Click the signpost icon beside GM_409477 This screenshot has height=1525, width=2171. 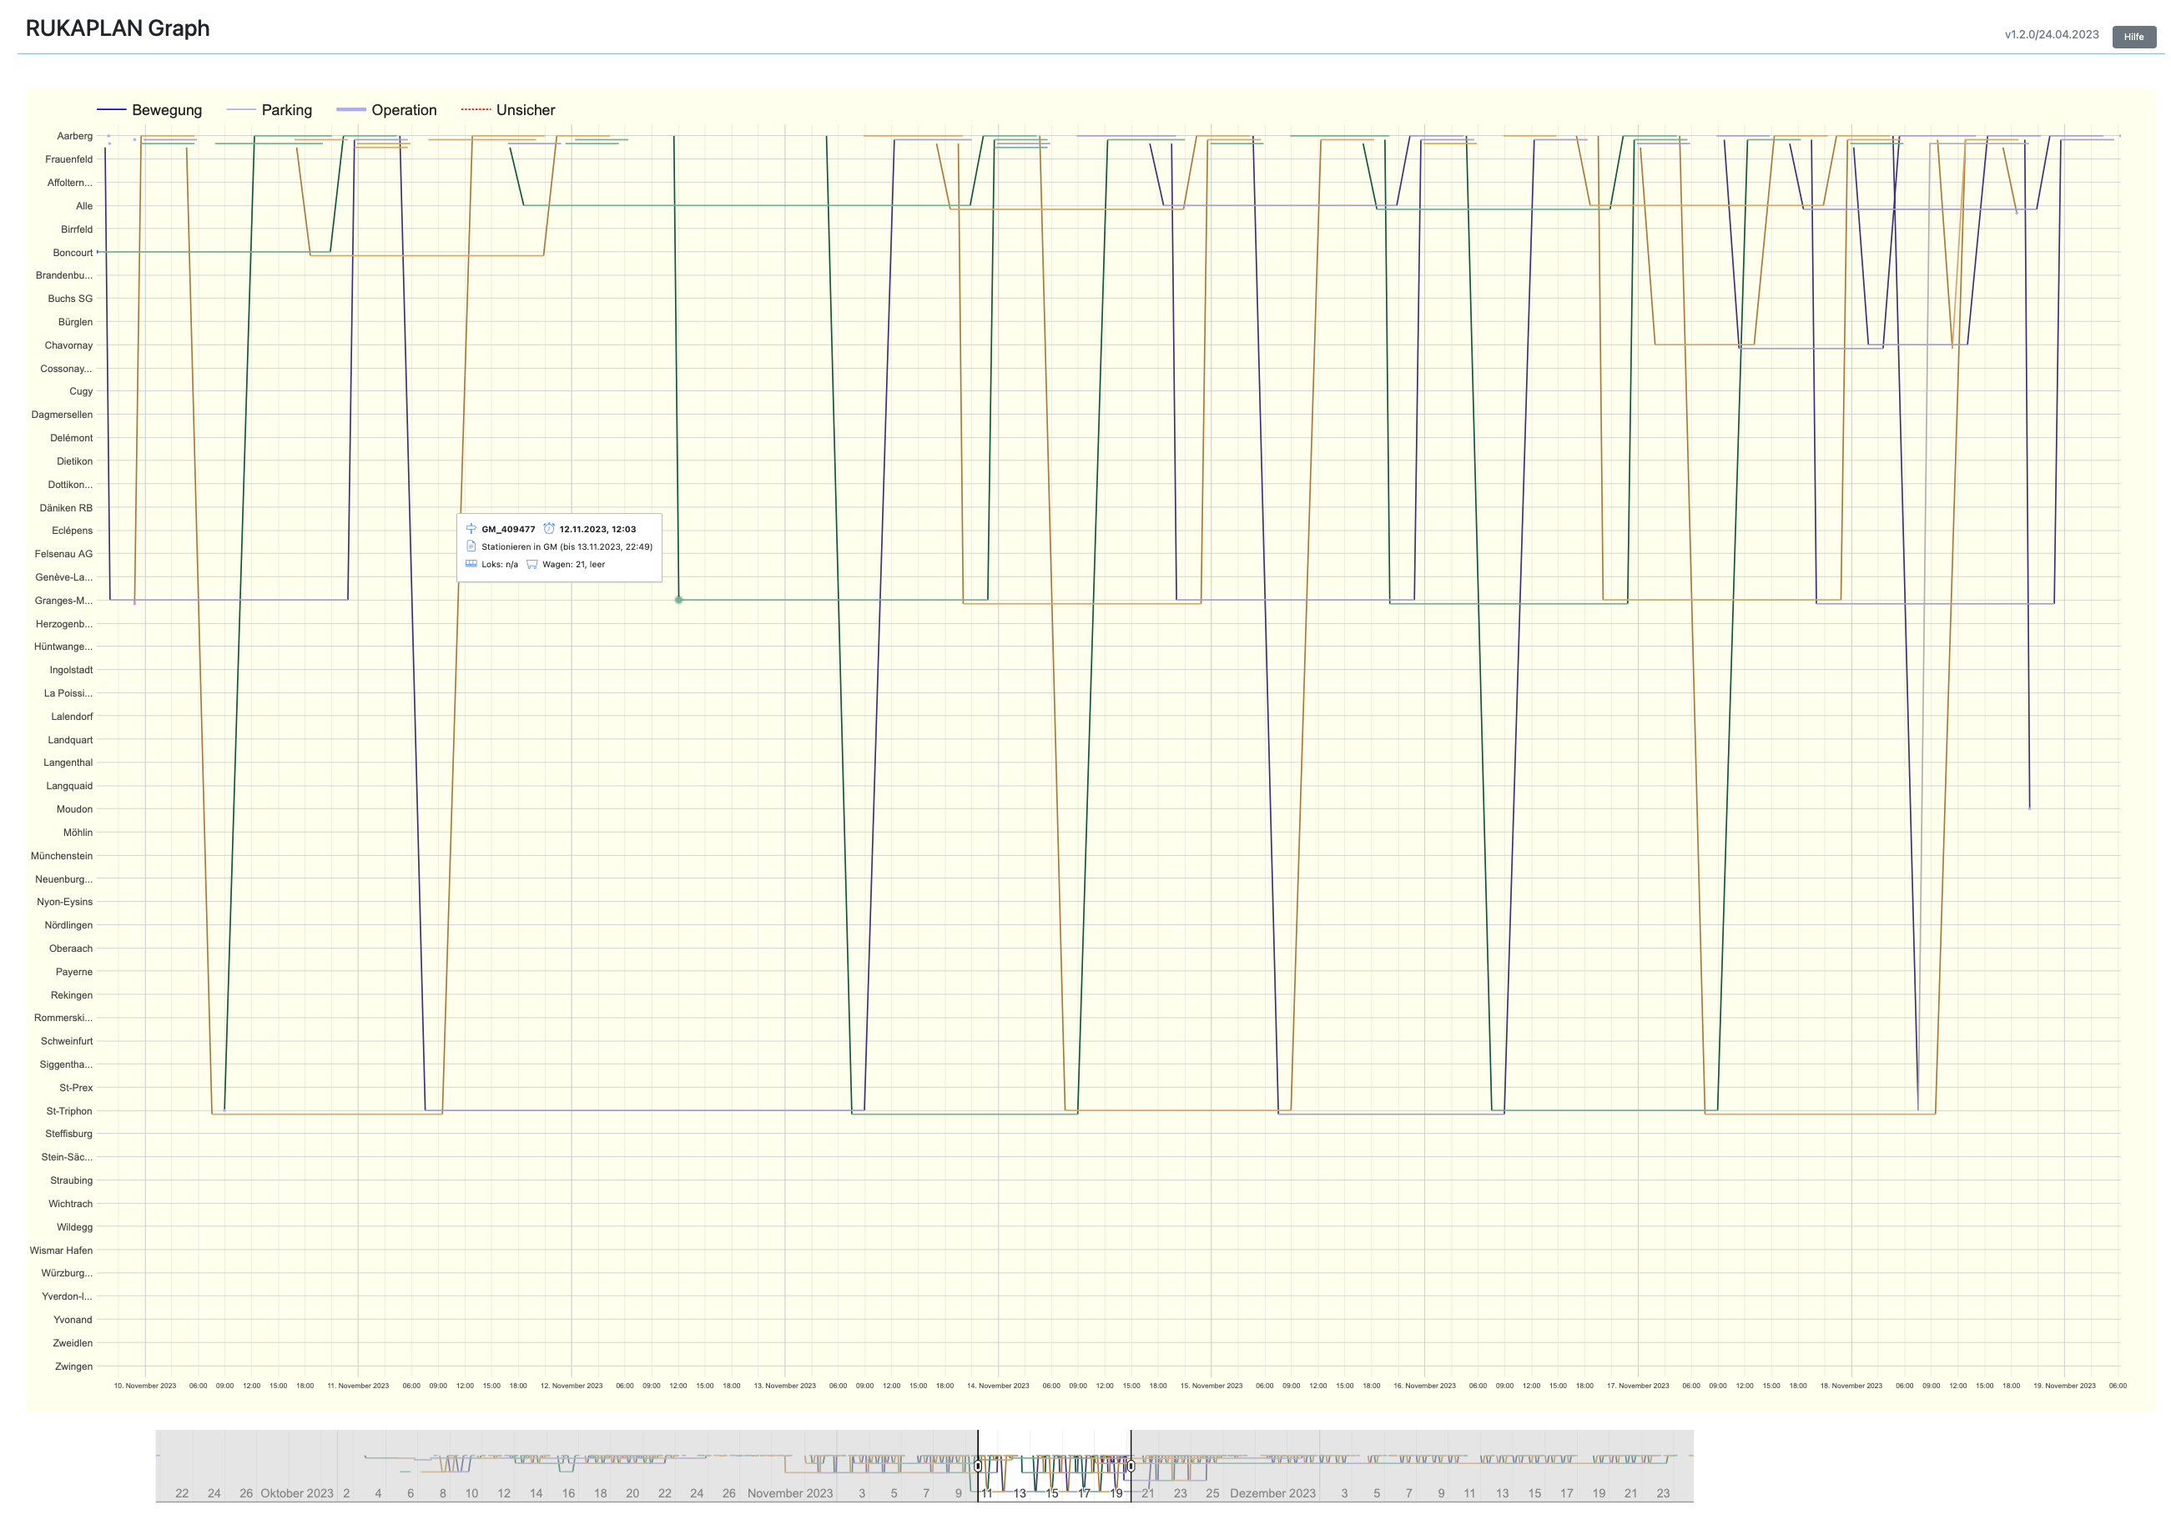tap(471, 529)
